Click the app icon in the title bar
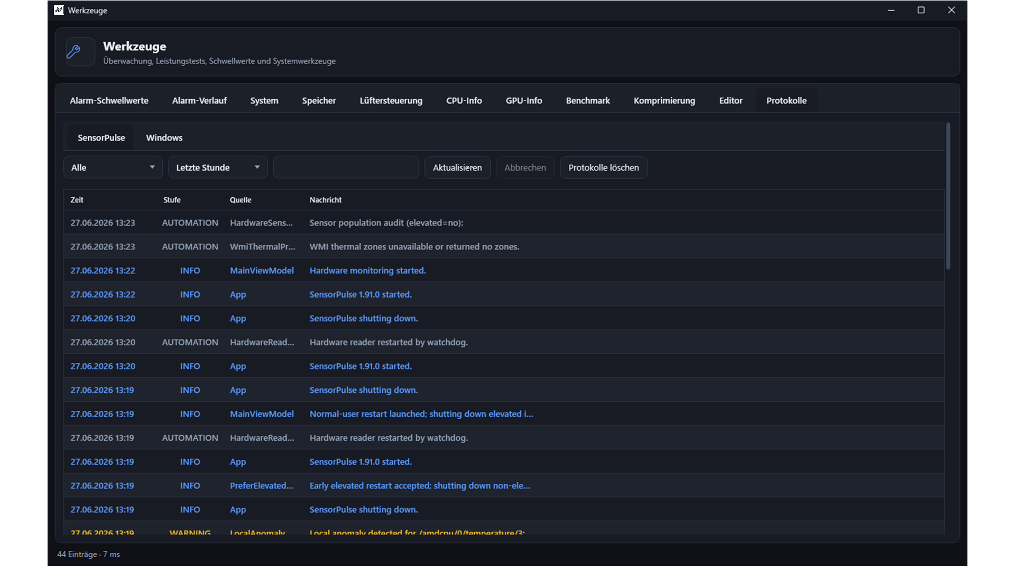 [x=59, y=10]
